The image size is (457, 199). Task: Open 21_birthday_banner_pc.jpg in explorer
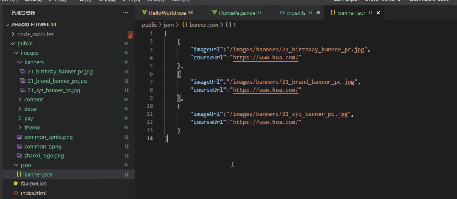pyautogui.click(x=60, y=71)
